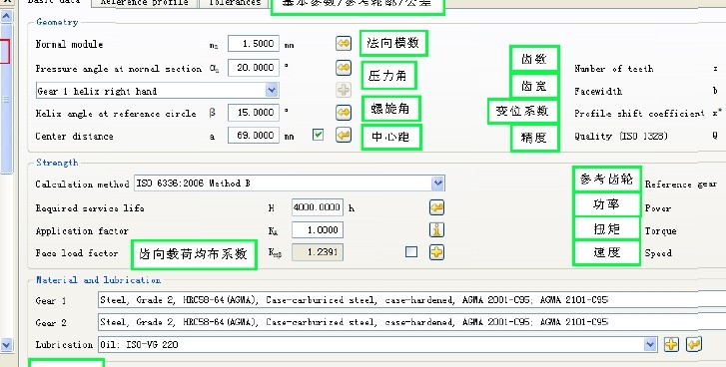726x367 pixels.
Task: Click the Facewidth label
Action: (598, 91)
